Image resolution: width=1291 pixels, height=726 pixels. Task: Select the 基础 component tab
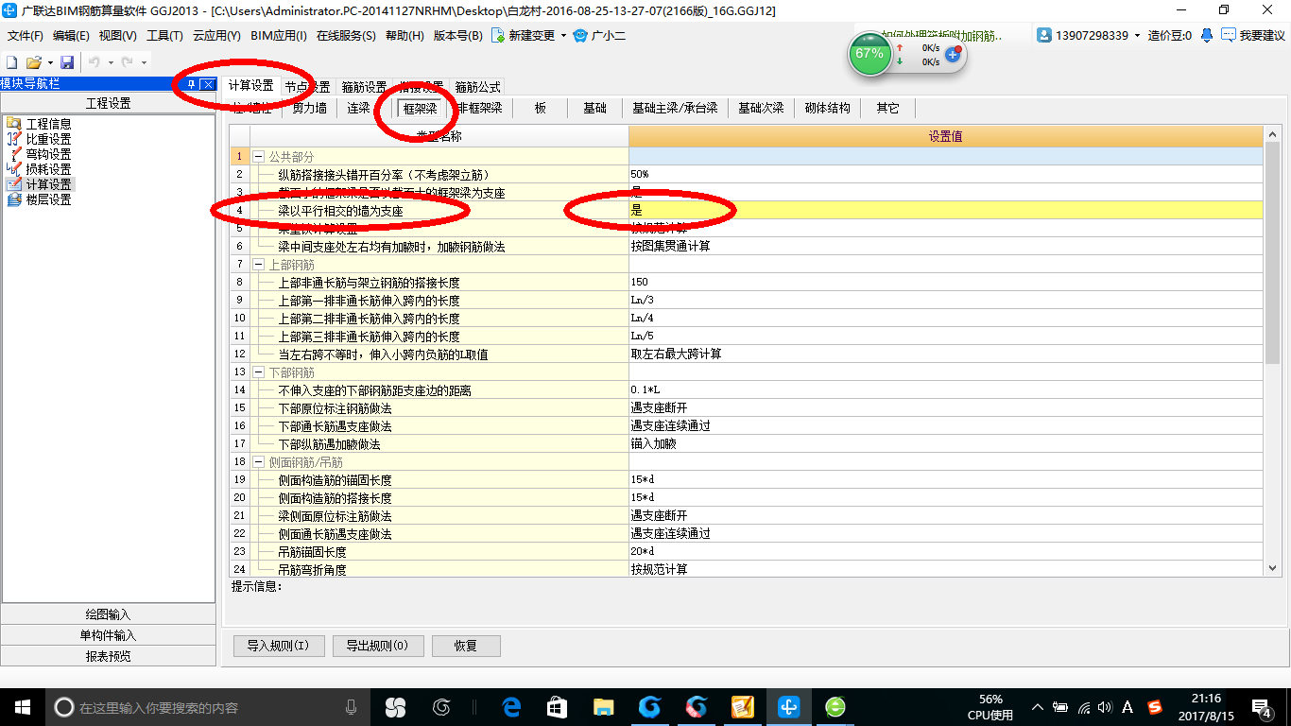[x=594, y=108]
